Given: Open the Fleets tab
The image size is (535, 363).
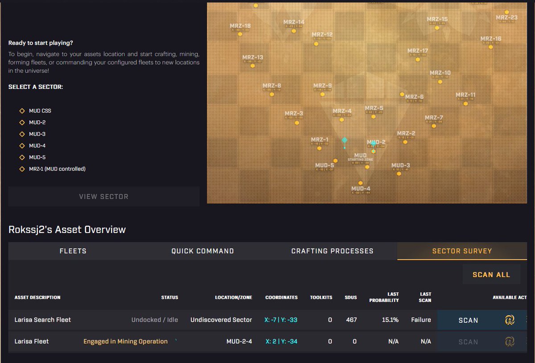Looking at the screenshot, I should 73,251.
